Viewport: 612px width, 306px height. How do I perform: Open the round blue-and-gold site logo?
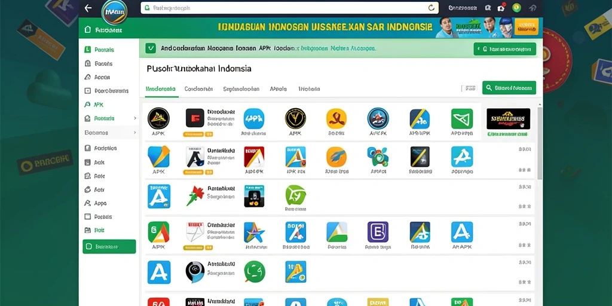114,12
